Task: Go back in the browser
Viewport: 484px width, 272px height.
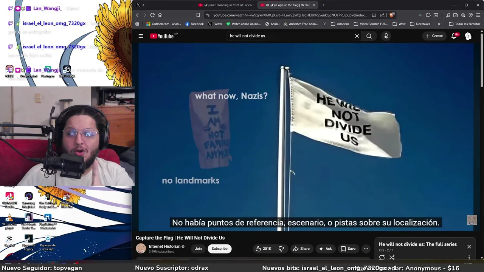Action: [137, 15]
